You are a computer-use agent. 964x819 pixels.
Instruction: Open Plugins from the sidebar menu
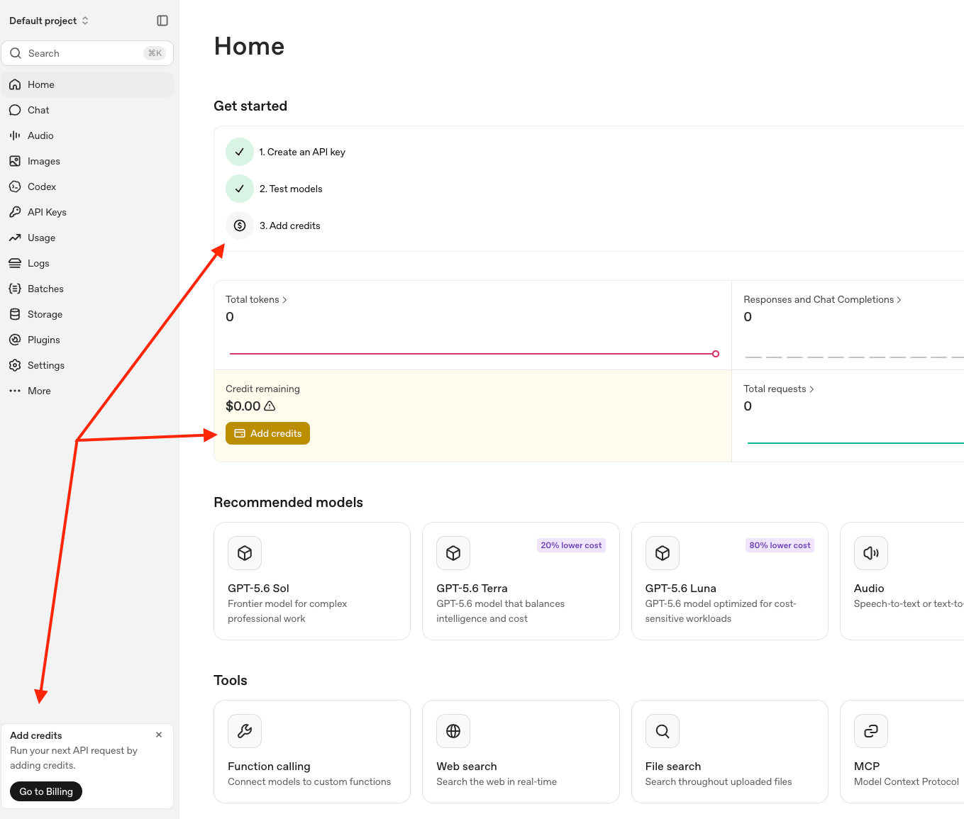tap(87, 340)
